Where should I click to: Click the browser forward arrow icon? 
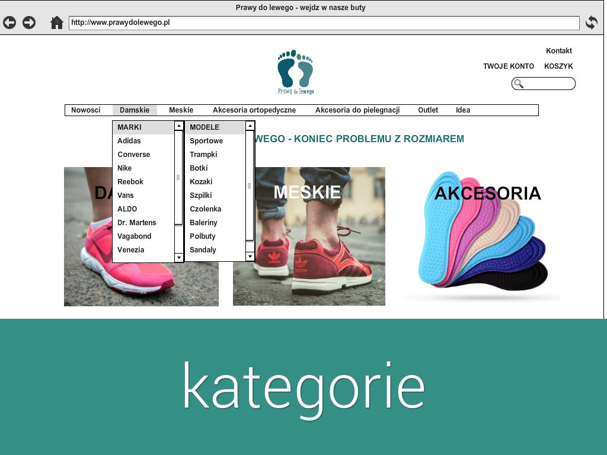[29, 23]
